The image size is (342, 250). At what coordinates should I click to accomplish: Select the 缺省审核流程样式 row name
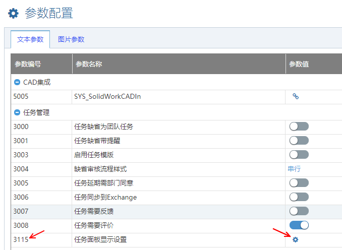(x=100, y=169)
